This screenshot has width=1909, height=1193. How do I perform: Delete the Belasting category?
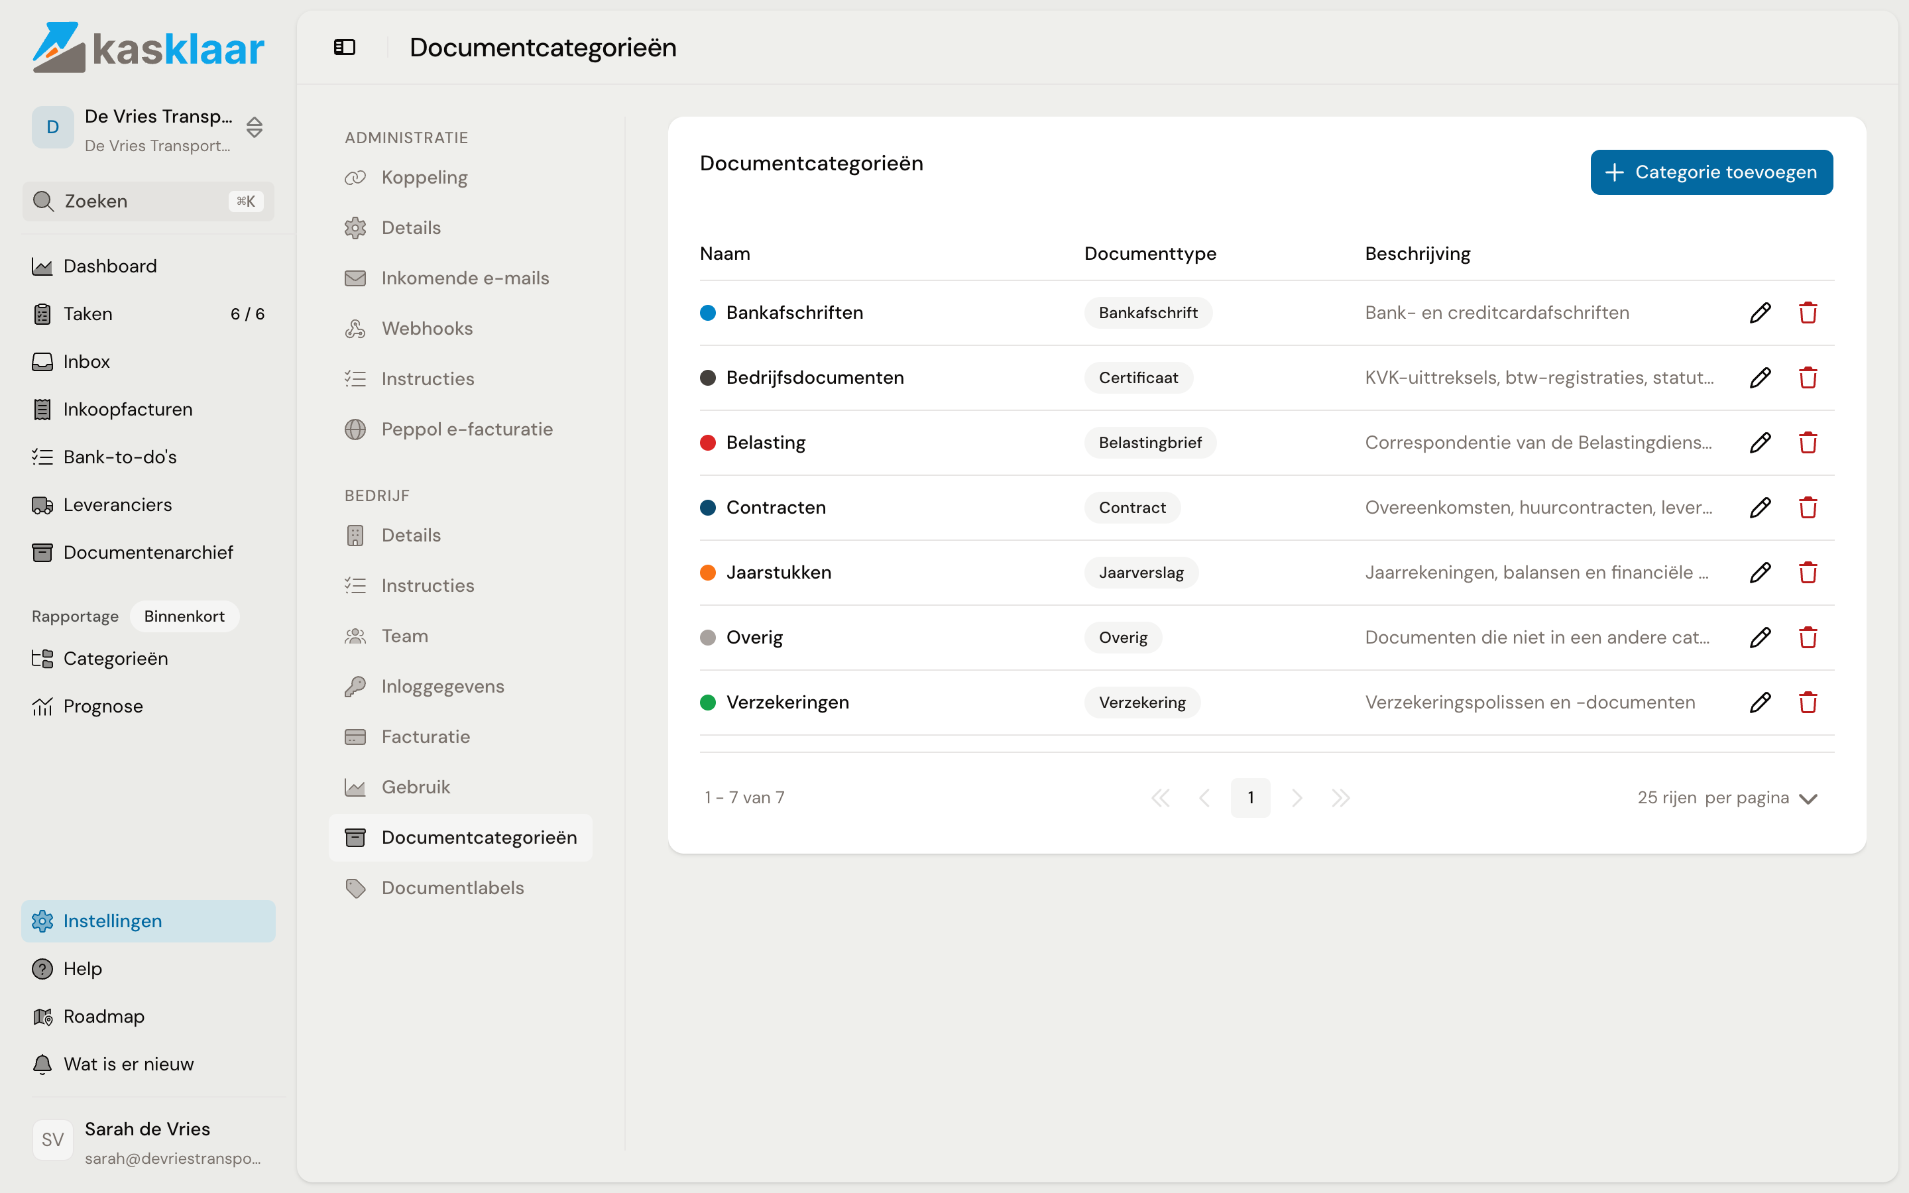(1808, 443)
